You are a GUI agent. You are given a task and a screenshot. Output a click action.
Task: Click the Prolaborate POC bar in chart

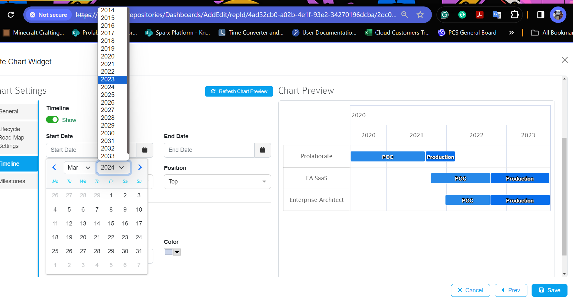(x=388, y=157)
